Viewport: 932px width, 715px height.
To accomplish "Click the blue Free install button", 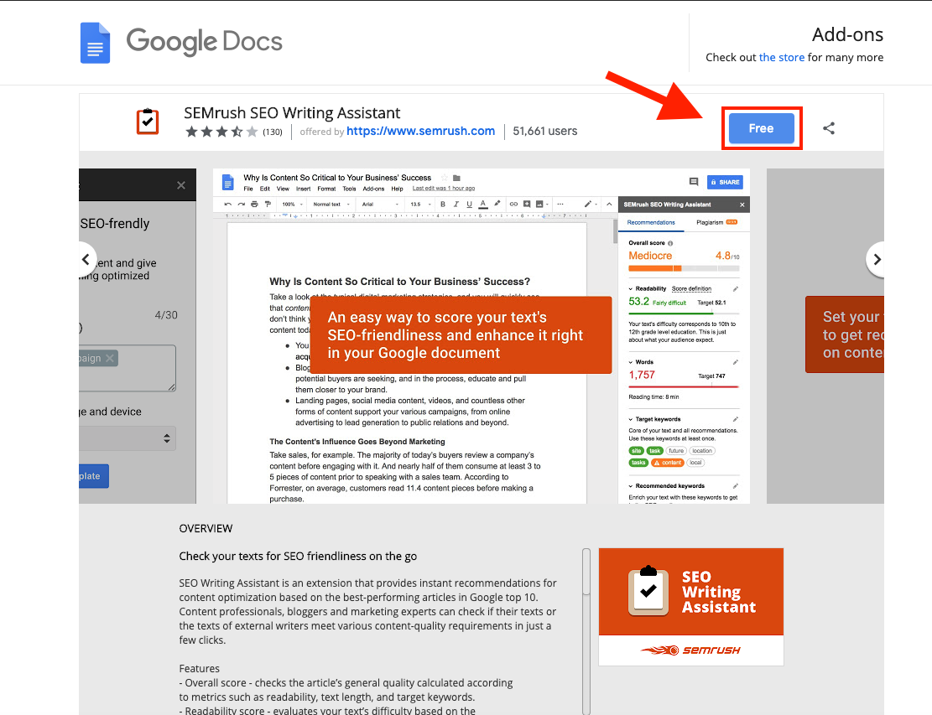I will [x=762, y=128].
